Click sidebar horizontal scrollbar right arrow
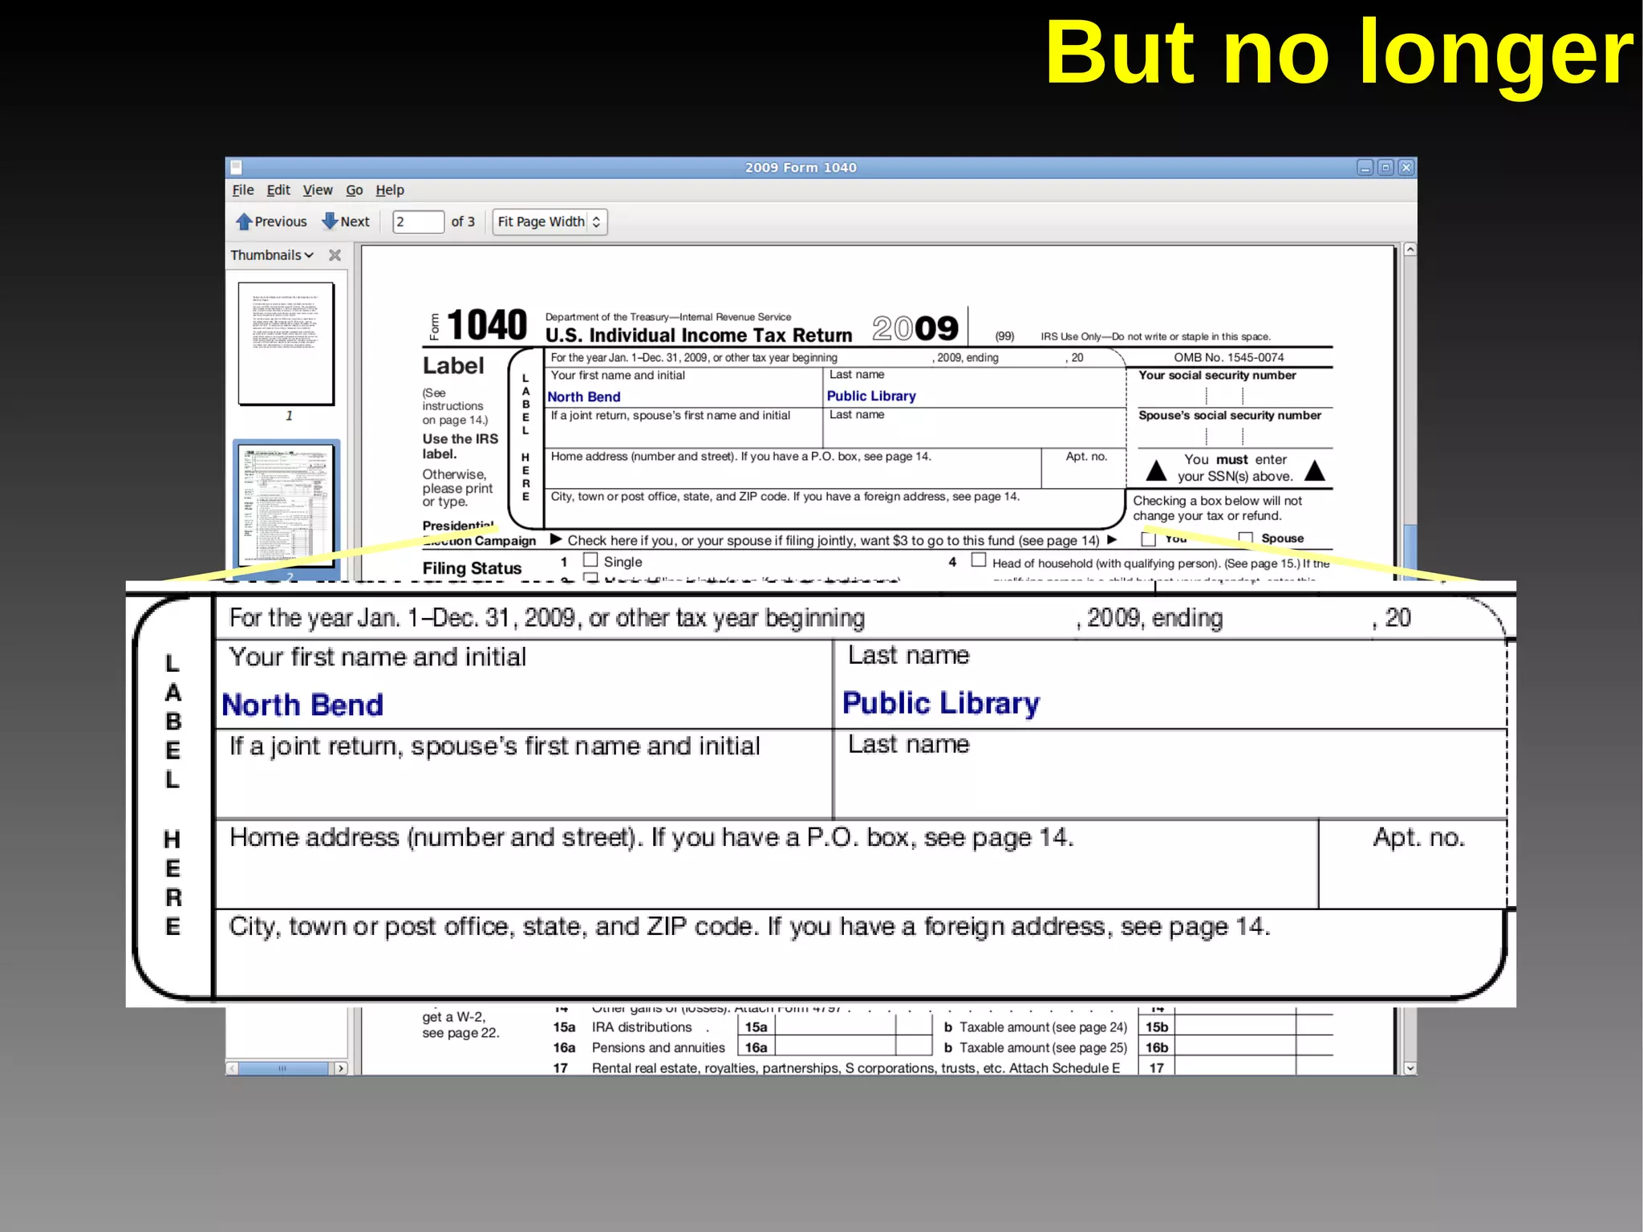 (341, 1068)
